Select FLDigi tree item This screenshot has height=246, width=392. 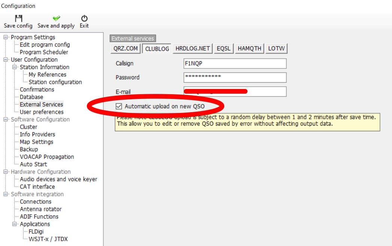point(36,231)
